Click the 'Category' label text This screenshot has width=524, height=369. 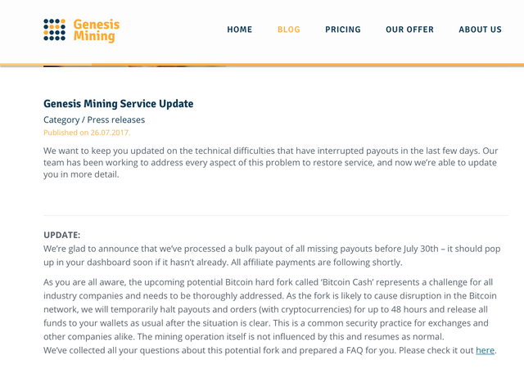[61, 119]
